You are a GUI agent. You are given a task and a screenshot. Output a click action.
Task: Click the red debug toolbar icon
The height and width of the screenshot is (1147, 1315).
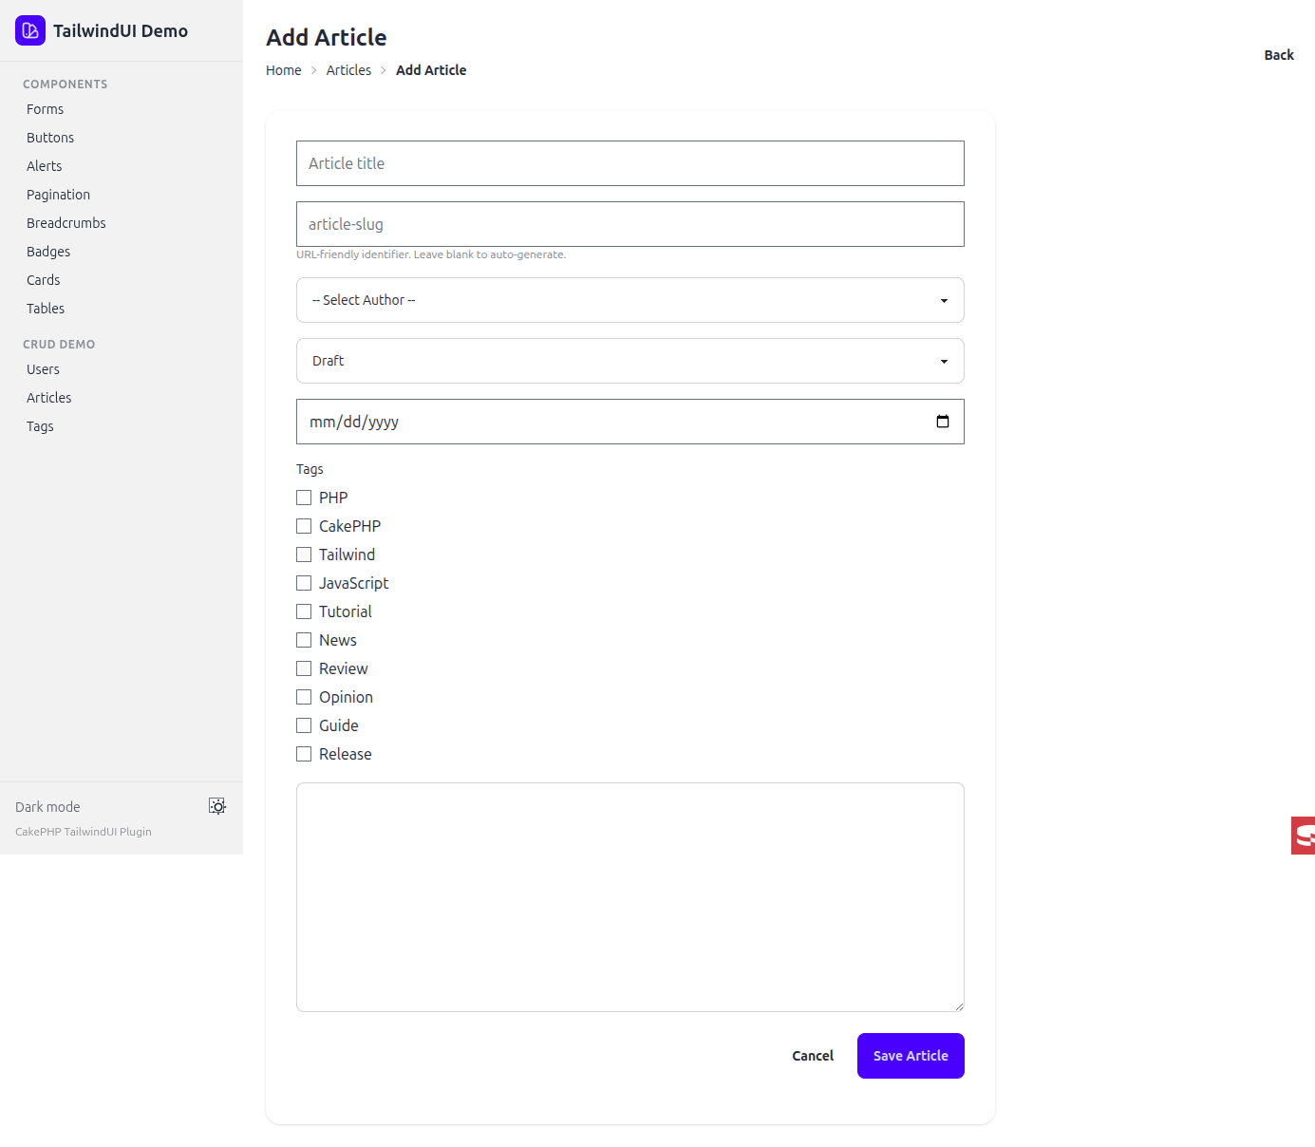pos(1304,836)
